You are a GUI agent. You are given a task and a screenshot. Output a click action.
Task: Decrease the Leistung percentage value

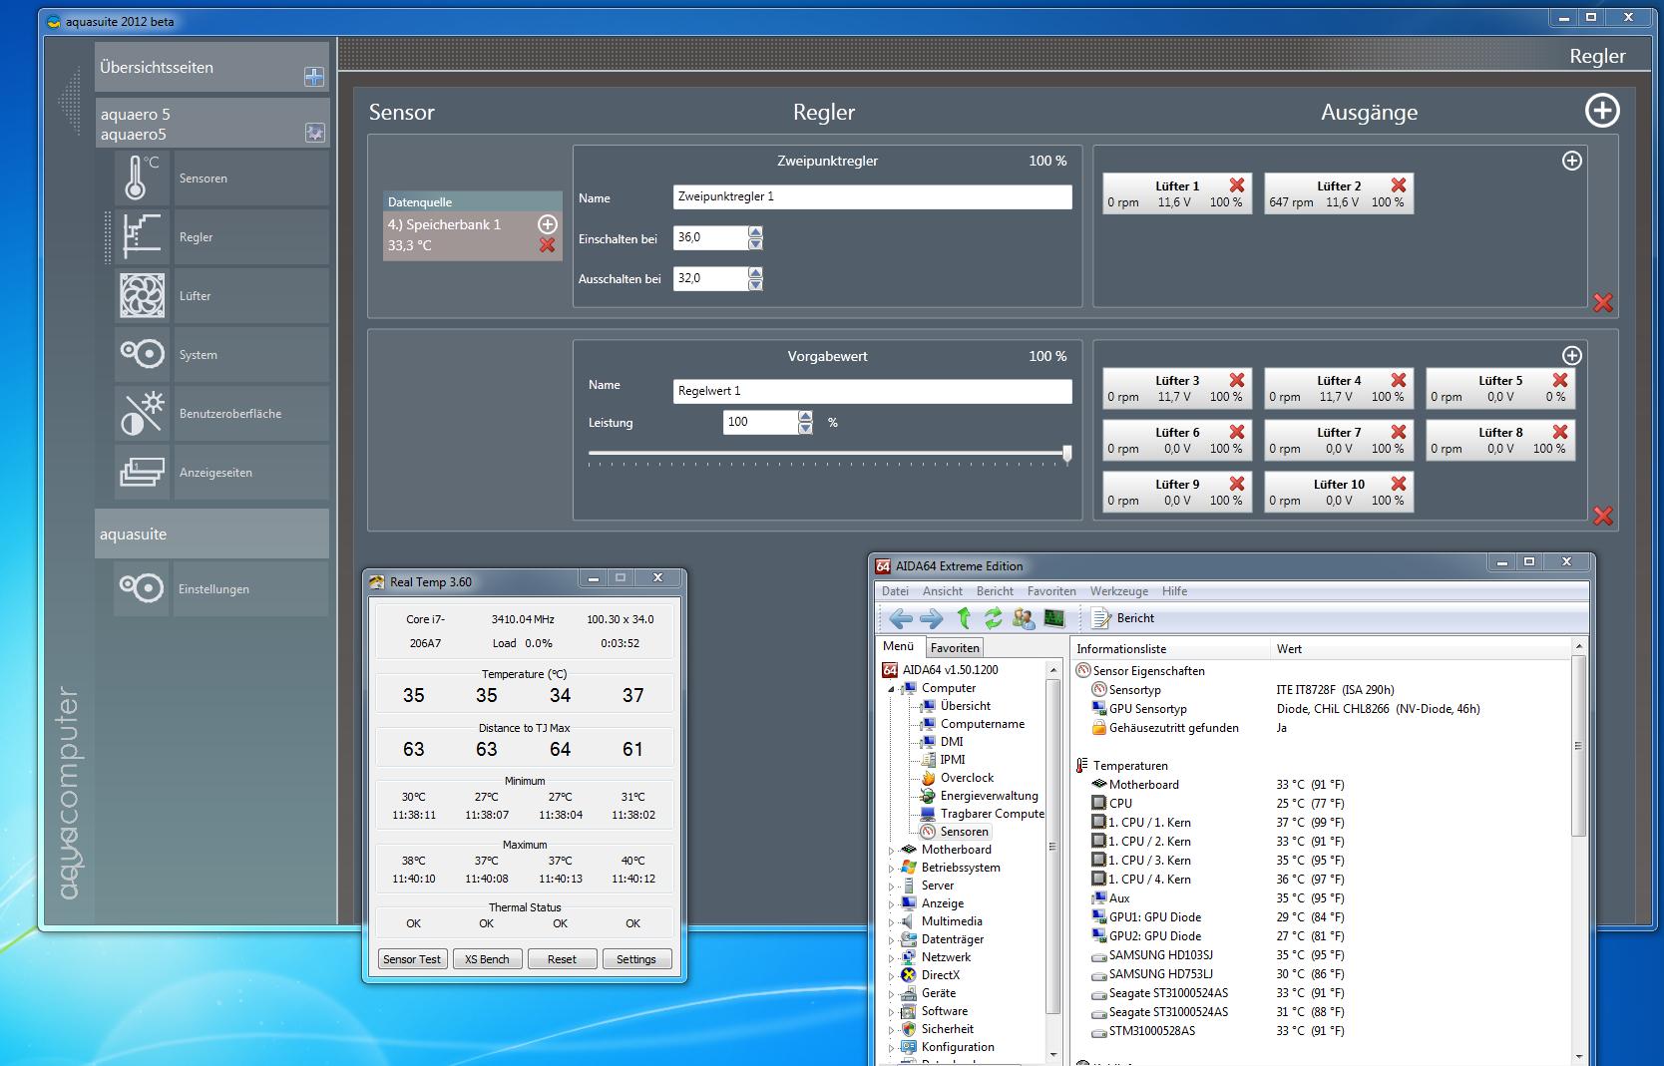pyautogui.click(x=805, y=429)
